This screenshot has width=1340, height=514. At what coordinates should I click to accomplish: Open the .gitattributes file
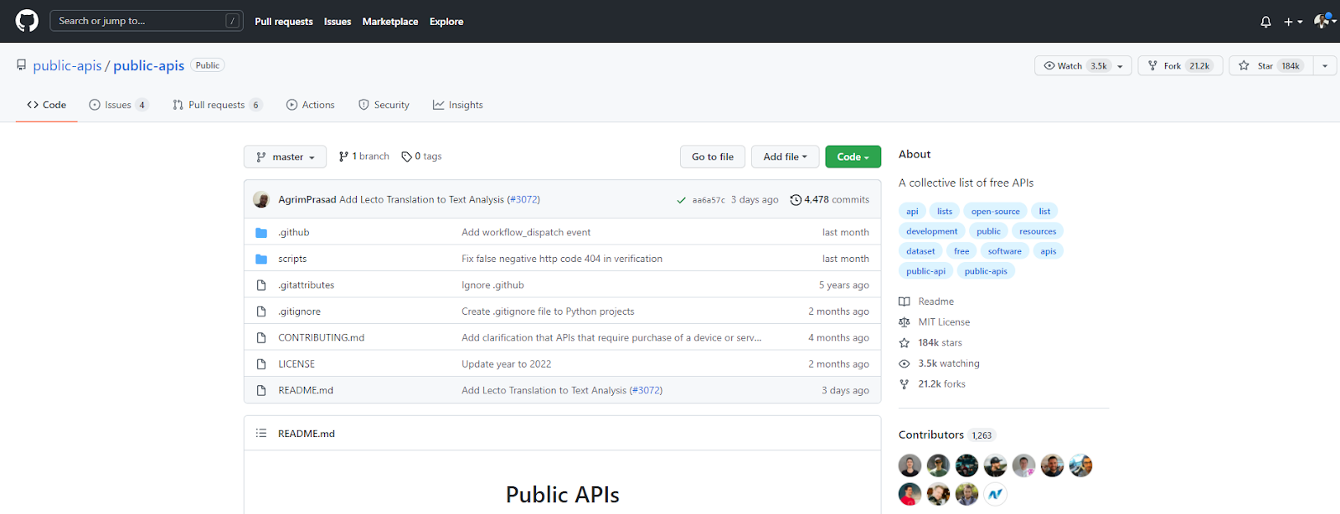point(306,285)
